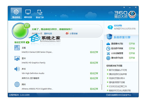Viewport: 145px width, 102px height.
Task: Open 打印机无法正常工作 problem link
Action: (118, 86)
